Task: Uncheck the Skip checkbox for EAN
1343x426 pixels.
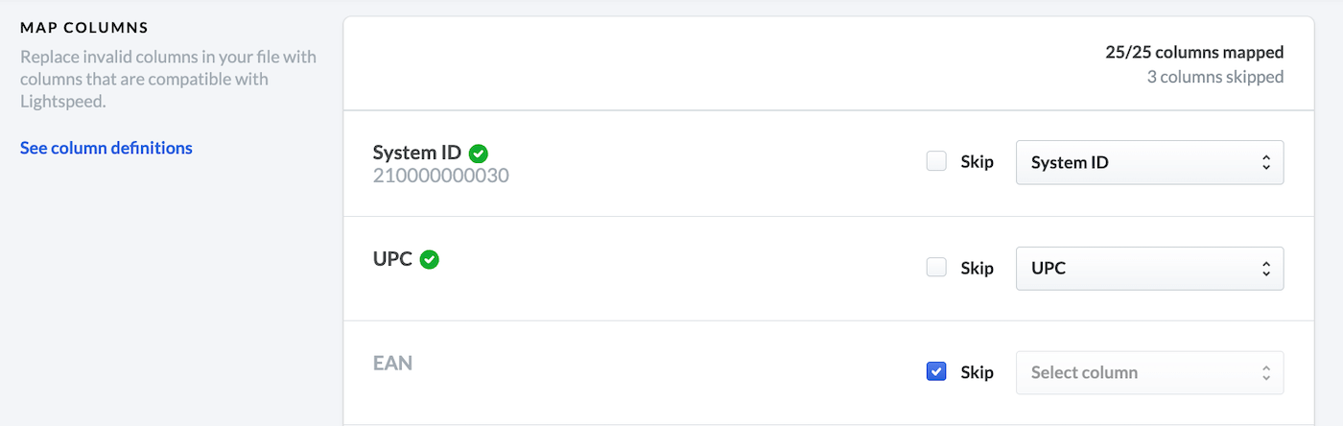Action: tap(936, 372)
